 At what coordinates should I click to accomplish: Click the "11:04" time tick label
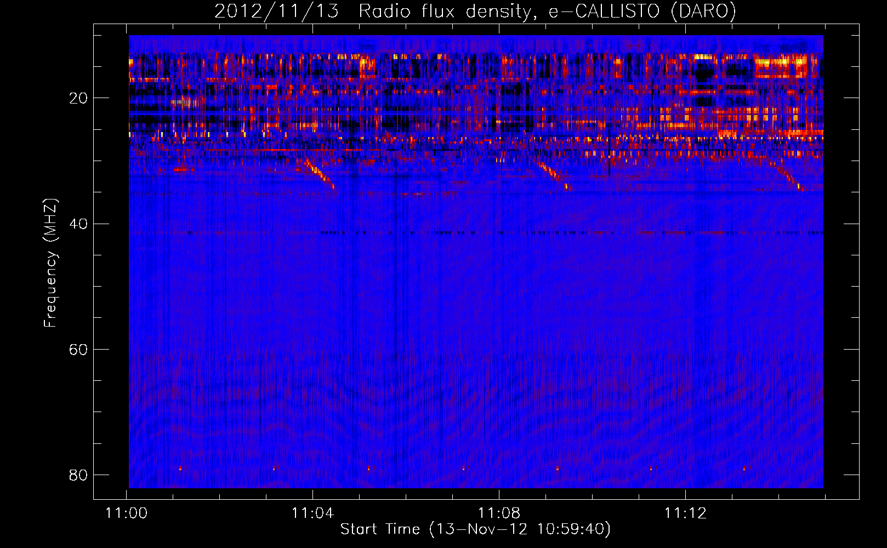[x=312, y=513]
